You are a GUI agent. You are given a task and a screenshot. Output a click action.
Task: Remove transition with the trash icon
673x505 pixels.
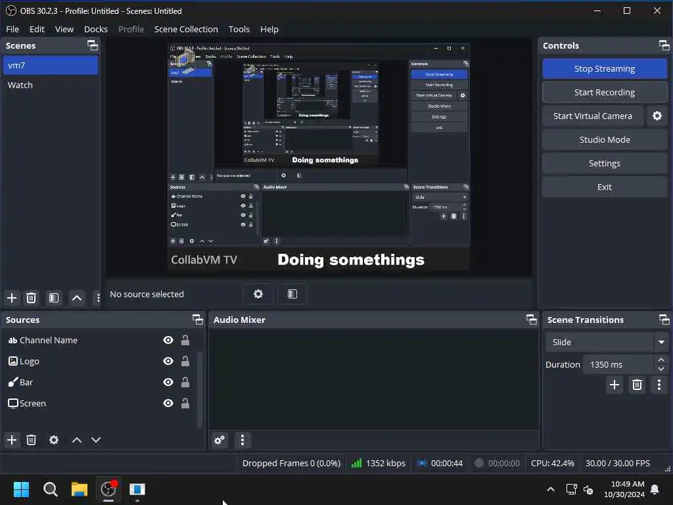(637, 385)
